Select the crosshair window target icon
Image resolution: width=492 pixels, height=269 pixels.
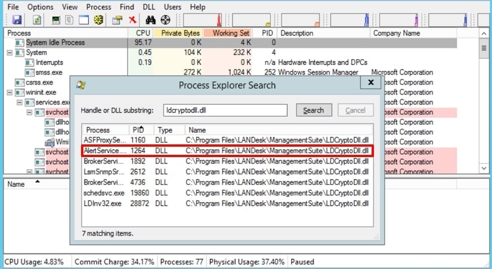click(x=166, y=20)
